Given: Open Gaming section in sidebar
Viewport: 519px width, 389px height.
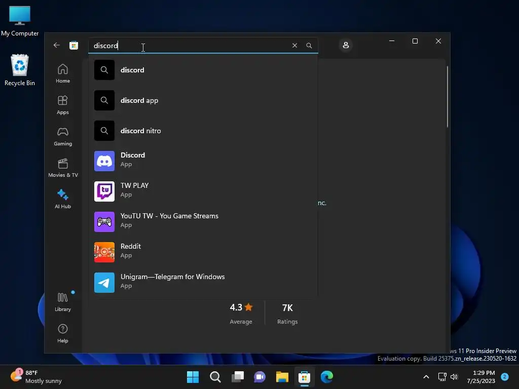Looking at the screenshot, I should coord(62,136).
